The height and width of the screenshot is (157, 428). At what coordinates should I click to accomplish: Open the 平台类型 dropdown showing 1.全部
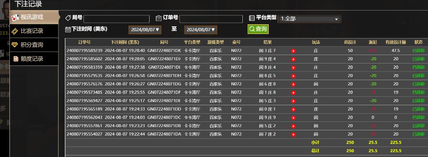[x=309, y=19]
